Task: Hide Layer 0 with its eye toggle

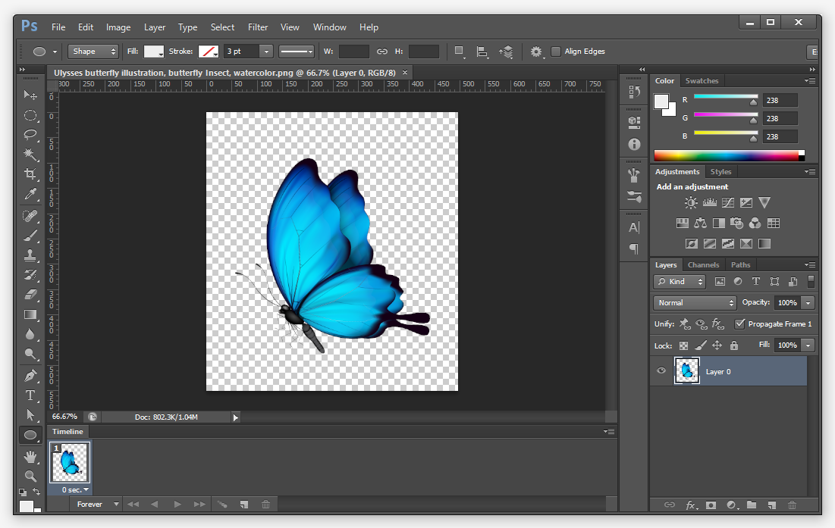Action: 661,370
